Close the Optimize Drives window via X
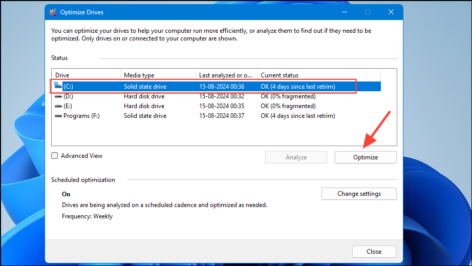This screenshot has height=266, width=472. [391, 12]
